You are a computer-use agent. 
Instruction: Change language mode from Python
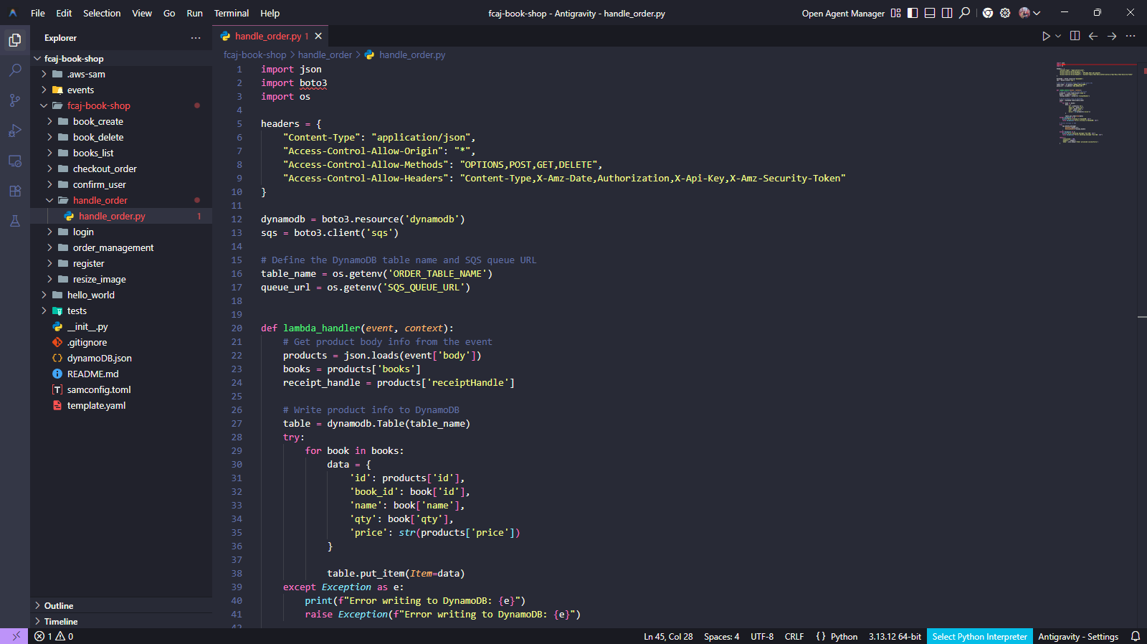pos(844,636)
